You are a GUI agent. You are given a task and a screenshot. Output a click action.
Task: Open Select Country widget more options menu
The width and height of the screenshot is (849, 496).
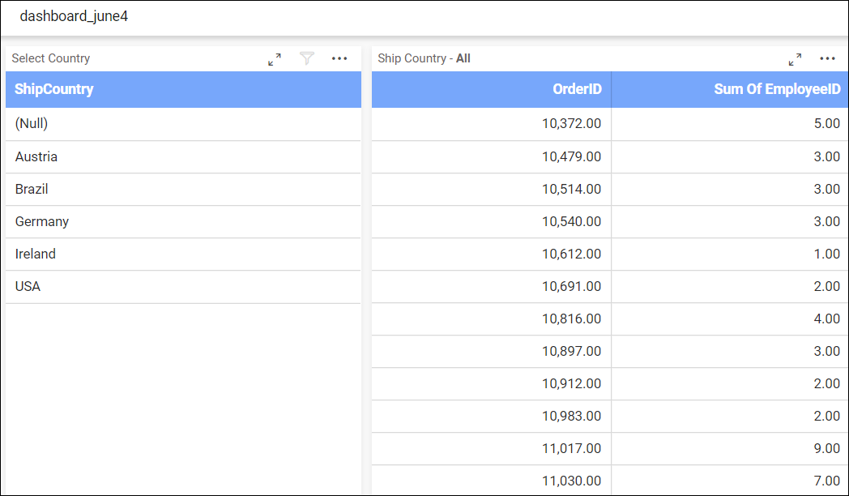pos(339,58)
